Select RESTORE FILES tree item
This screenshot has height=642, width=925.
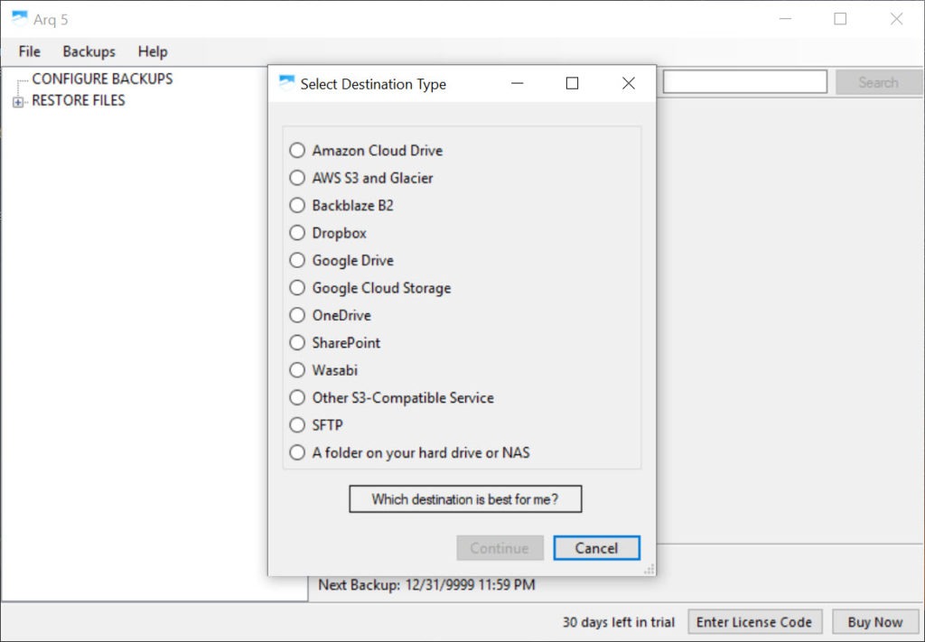click(79, 101)
